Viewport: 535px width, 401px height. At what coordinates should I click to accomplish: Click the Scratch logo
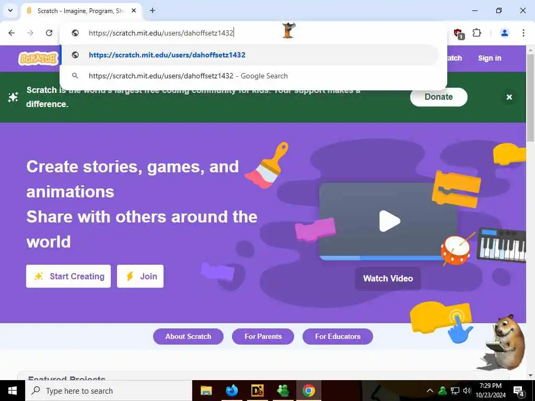pyautogui.click(x=38, y=58)
